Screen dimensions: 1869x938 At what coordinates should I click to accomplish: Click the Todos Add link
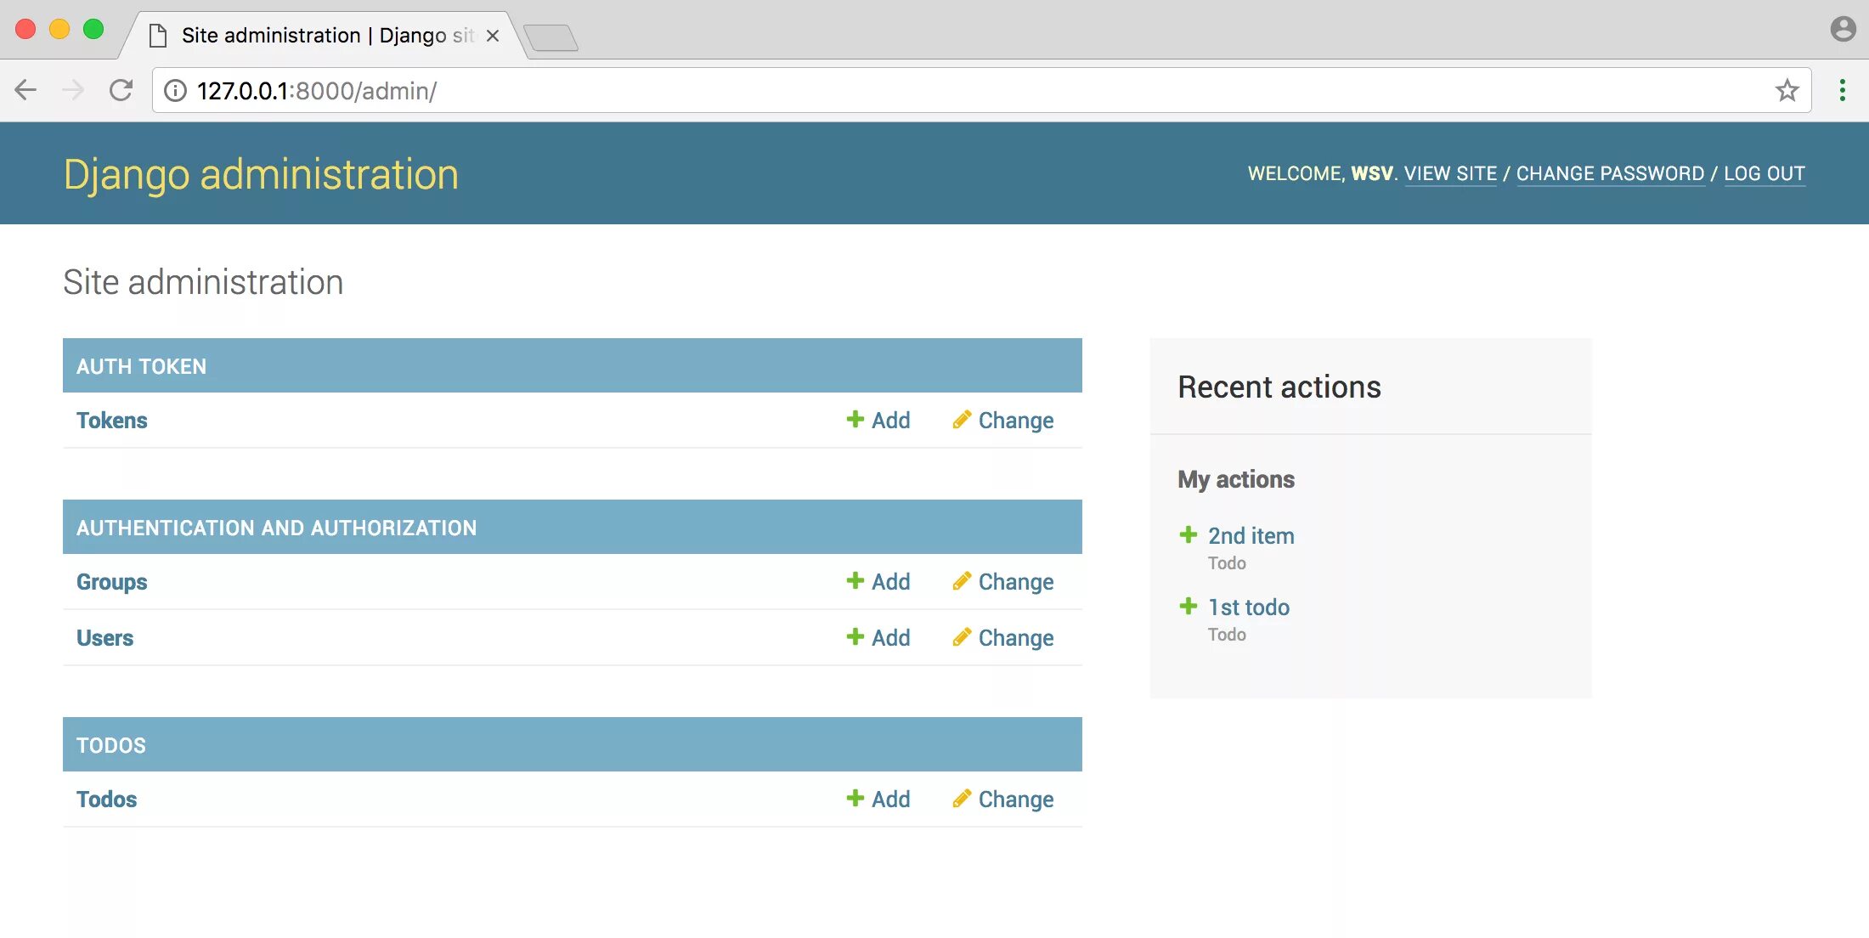(889, 800)
